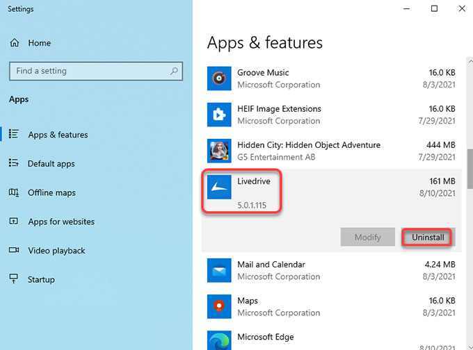Select the HEIF Image Extensions name

pos(279,109)
